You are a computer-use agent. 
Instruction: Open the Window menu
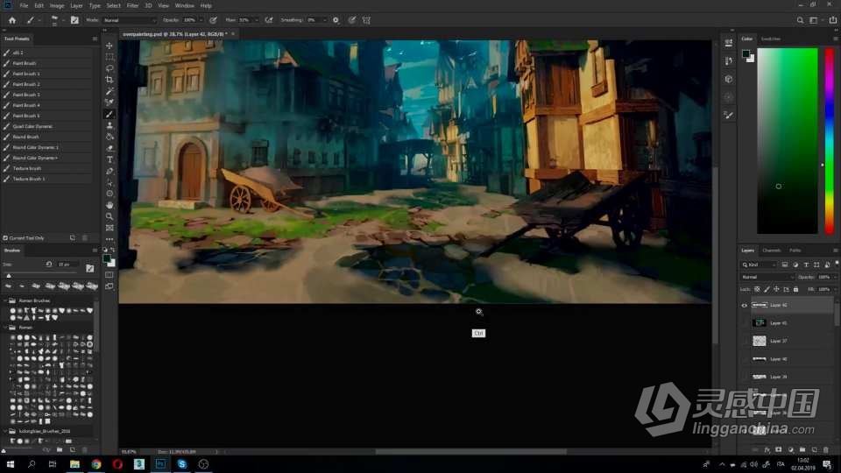tap(185, 5)
